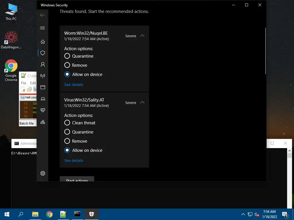Click the Worm:Win32/Nuqel.BE threat name

coord(86,33)
